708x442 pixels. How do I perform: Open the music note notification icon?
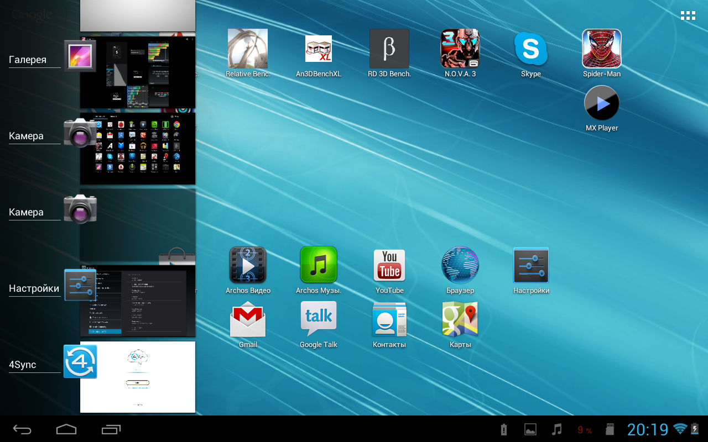(x=557, y=429)
